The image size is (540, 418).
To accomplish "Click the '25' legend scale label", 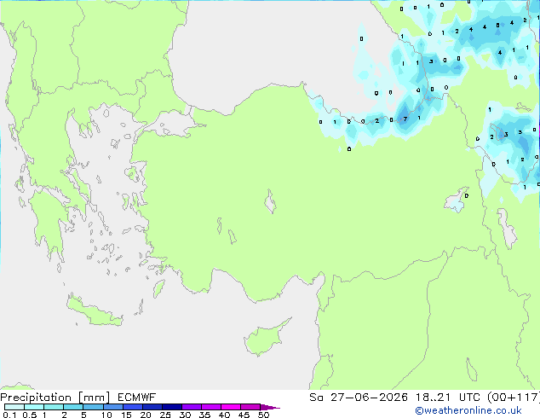I will click(165, 415).
